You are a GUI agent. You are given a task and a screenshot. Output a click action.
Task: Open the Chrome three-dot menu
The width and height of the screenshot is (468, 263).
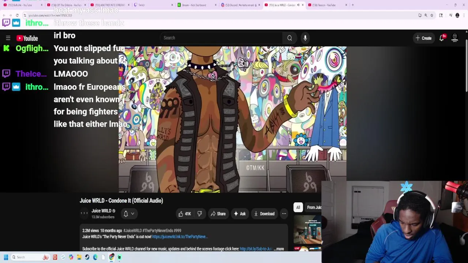[464, 15]
